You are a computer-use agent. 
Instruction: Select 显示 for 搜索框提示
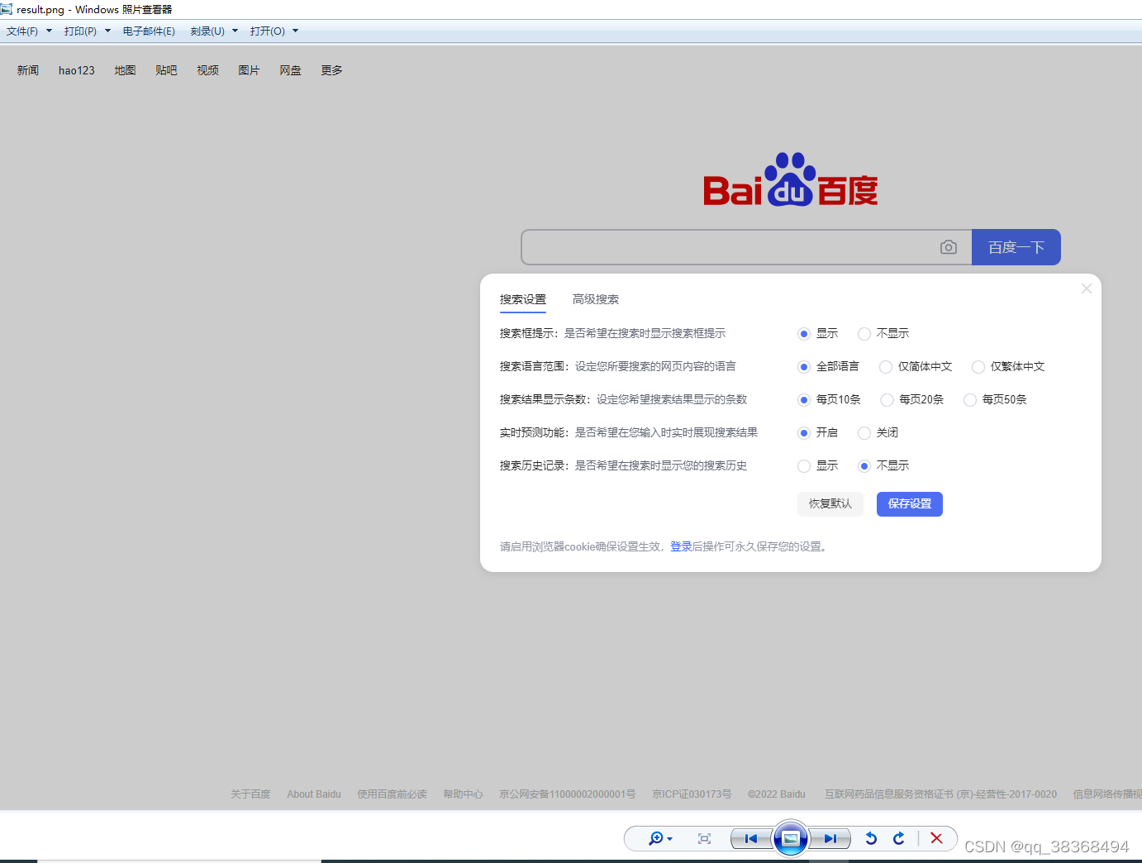[804, 334]
